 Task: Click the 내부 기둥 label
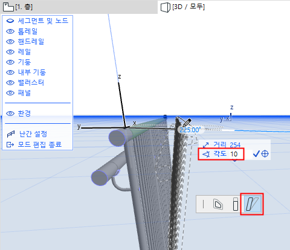click(x=32, y=72)
